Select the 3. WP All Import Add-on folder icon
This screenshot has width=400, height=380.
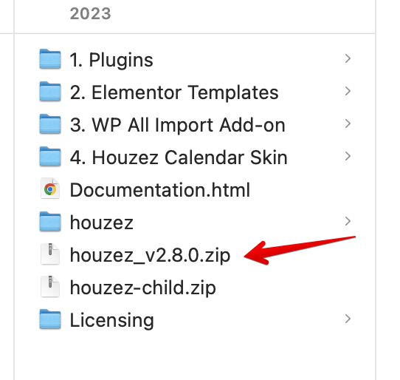(x=50, y=123)
